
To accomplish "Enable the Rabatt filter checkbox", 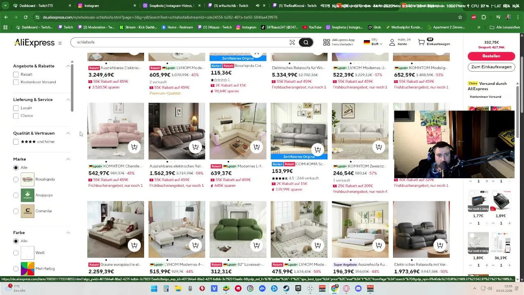I will coord(16,75).
